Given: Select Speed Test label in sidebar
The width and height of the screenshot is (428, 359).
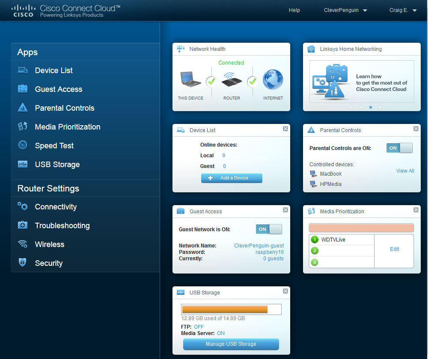Looking at the screenshot, I should pos(54,146).
